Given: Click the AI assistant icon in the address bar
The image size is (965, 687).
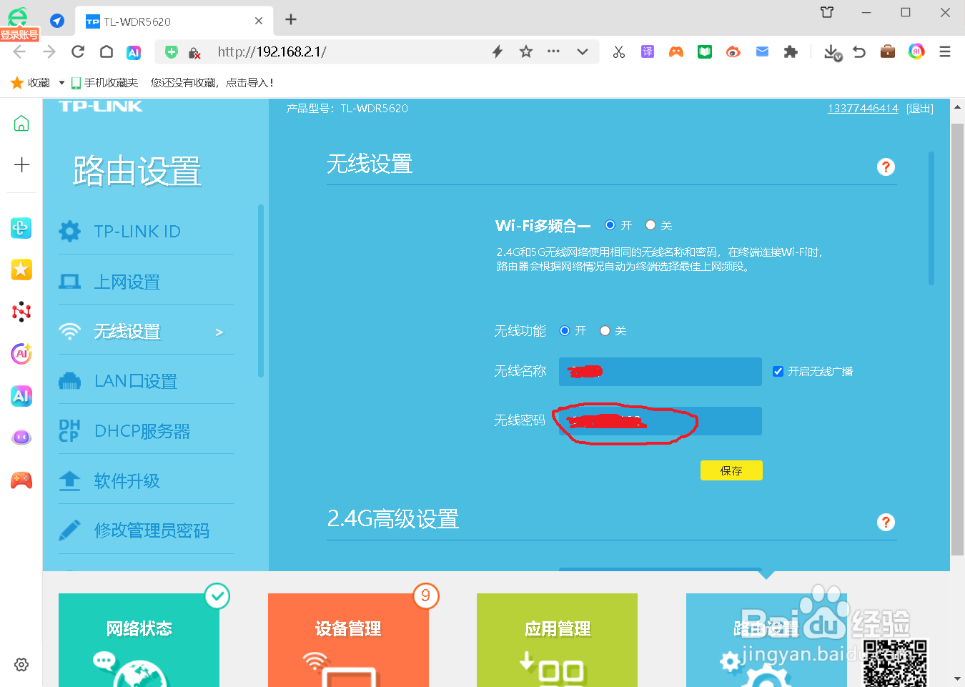Looking at the screenshot, I should pyautogui.click(x=134, y=51).
